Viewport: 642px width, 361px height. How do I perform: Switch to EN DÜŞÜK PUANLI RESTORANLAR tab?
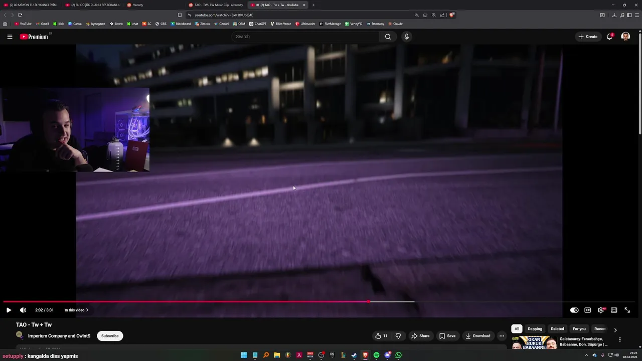point(93,5)
